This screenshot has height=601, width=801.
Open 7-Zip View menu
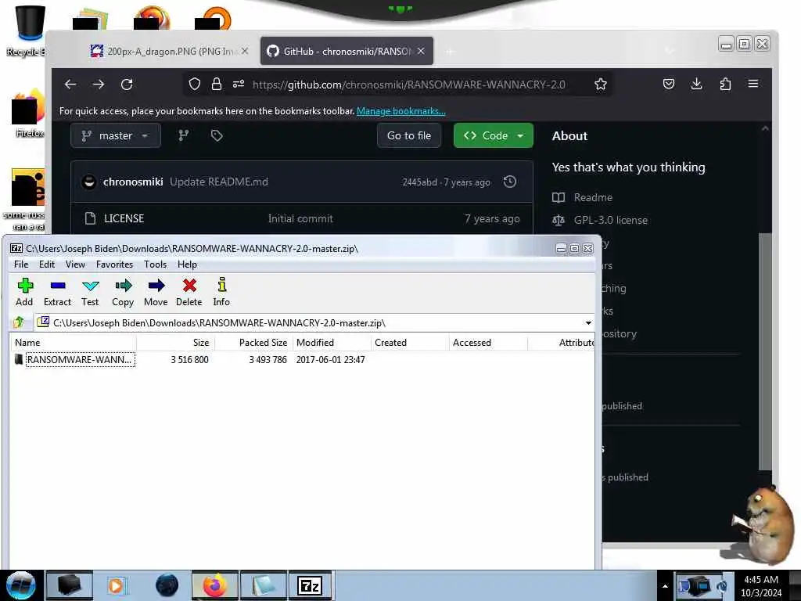pyautogui.click(x=75, y=265)
